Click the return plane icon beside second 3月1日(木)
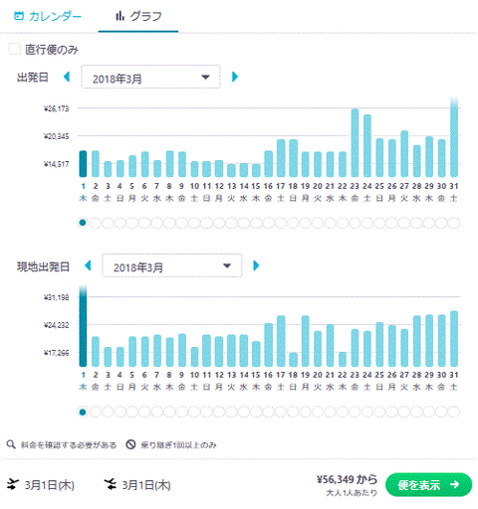Screen dimensions: 478x509 point(110,484)
